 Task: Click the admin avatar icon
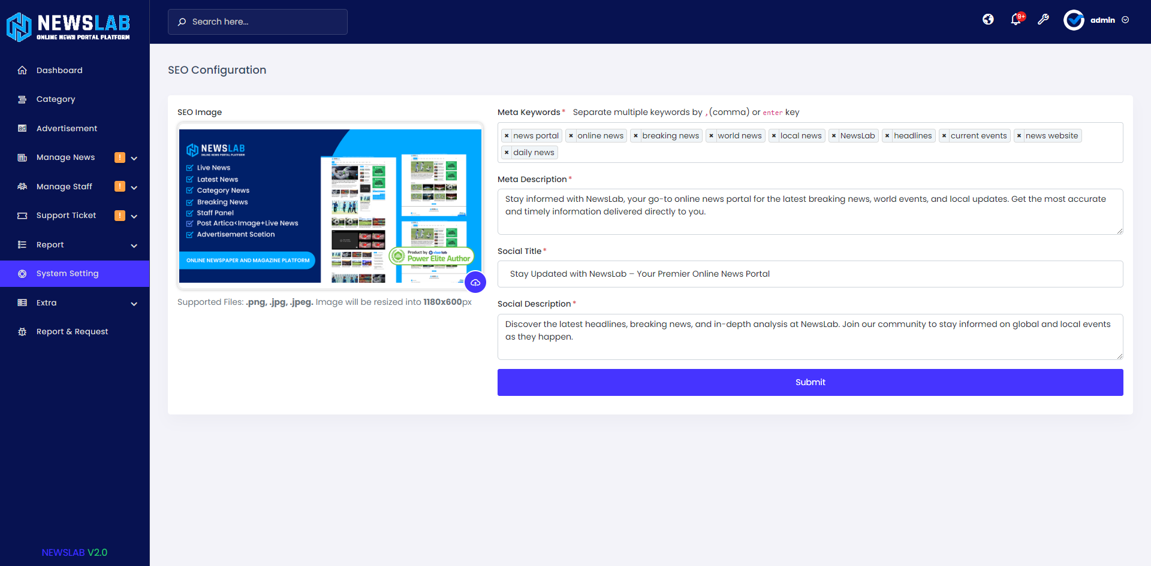click(x=1074, y=20)
